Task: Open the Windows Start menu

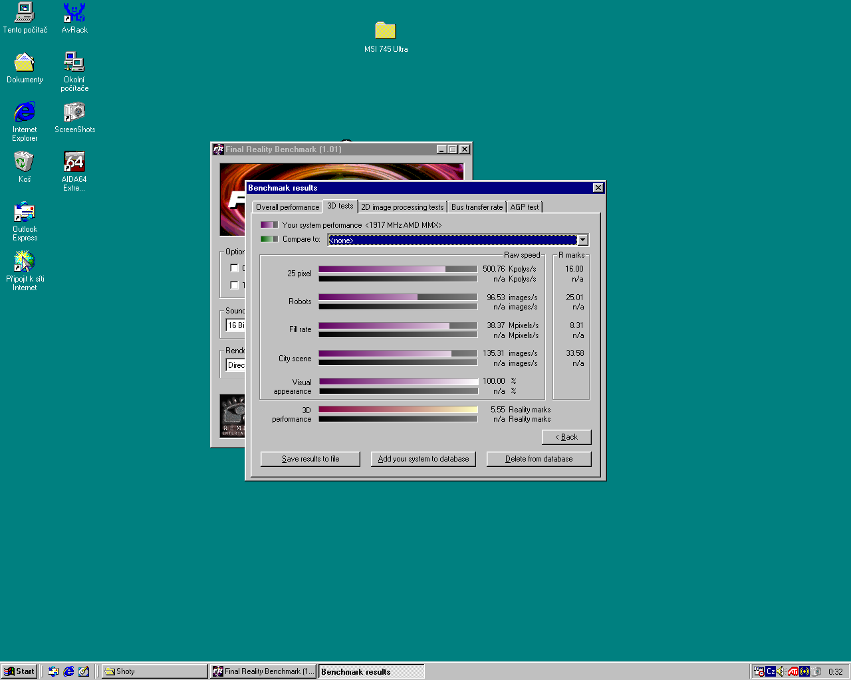Action: [19, 671]
